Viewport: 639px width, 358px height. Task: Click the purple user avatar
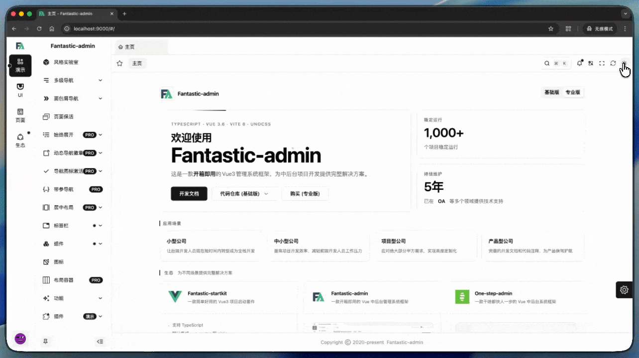[x=20, y=339]
